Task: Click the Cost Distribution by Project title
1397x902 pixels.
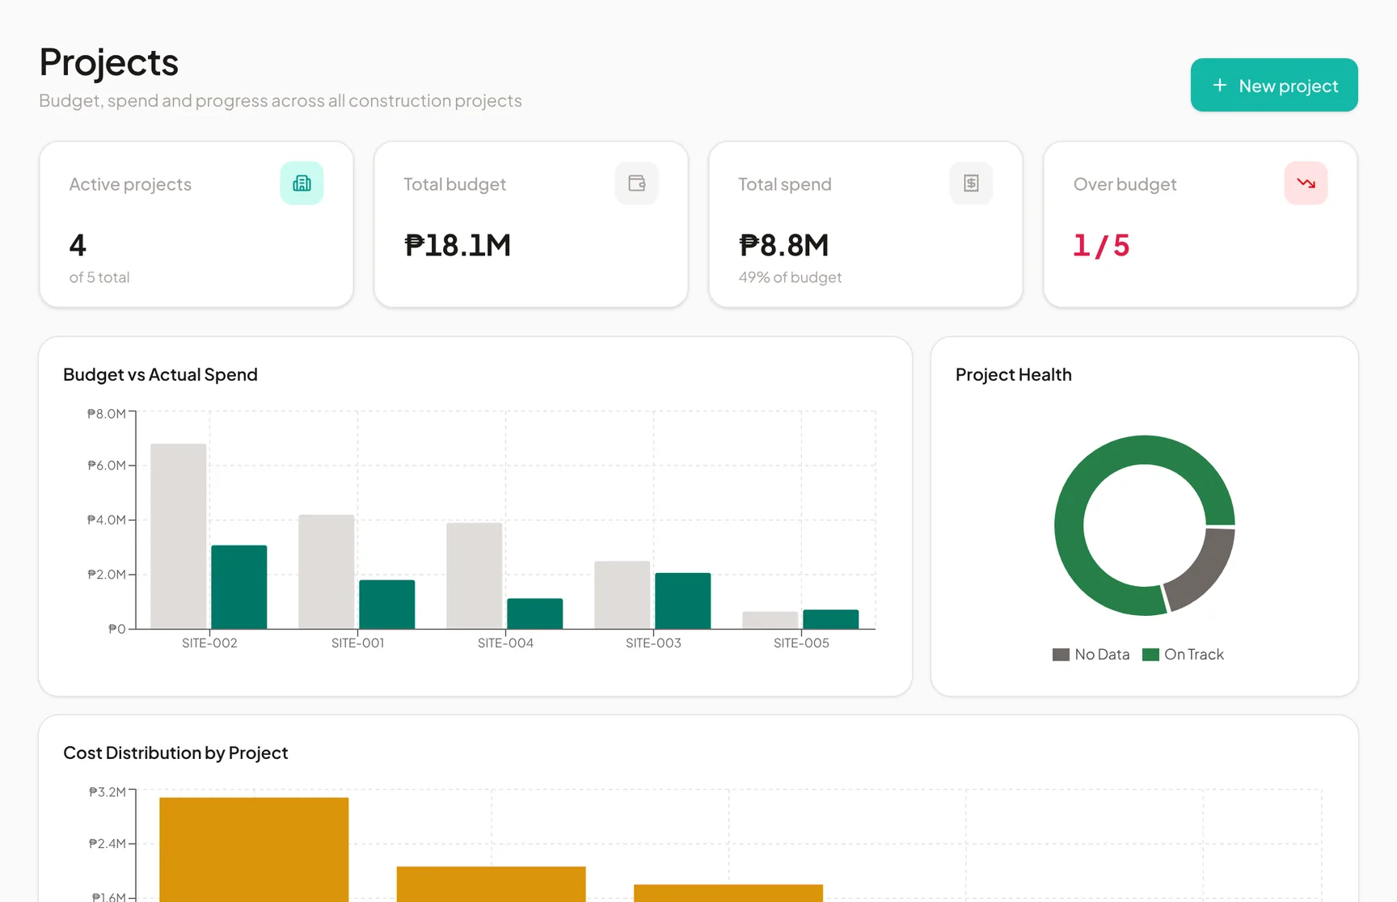Action: click(175, 752)
